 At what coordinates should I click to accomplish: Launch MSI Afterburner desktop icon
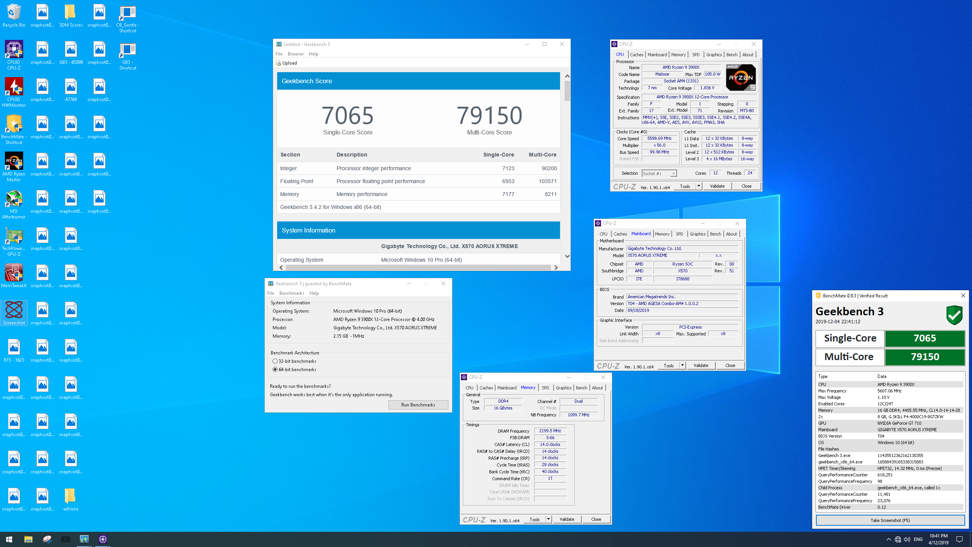coord(14,204)
